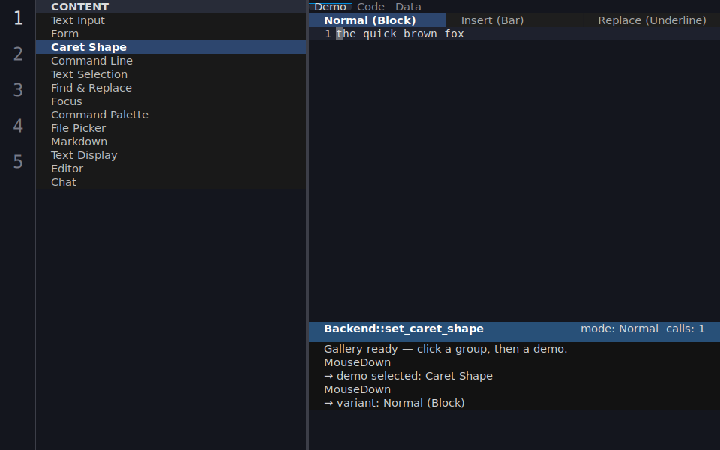
Task: Select the Caret Shape demo
Action: coord(171,47)
